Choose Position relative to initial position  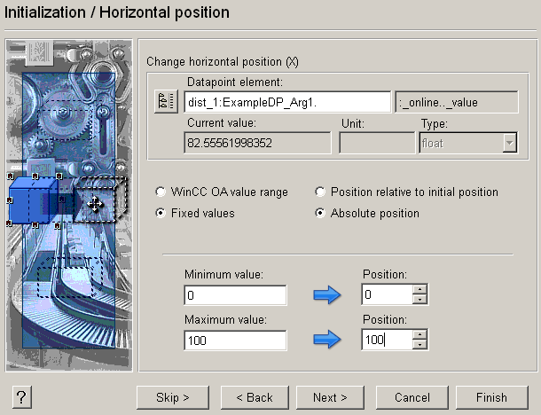tap(321, 192)
